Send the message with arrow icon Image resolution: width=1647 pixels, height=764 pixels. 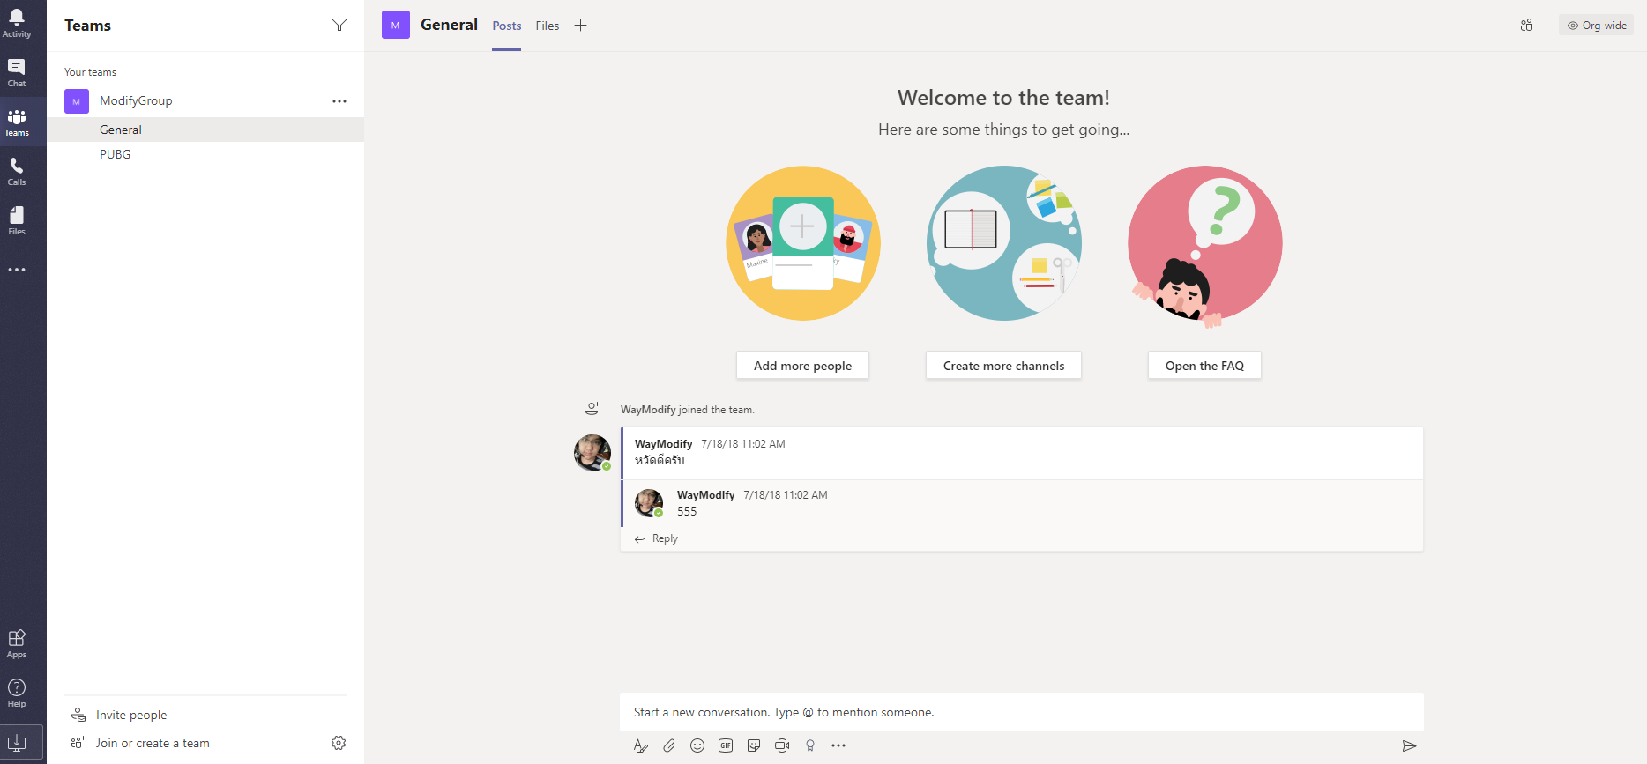[1409, 745]
